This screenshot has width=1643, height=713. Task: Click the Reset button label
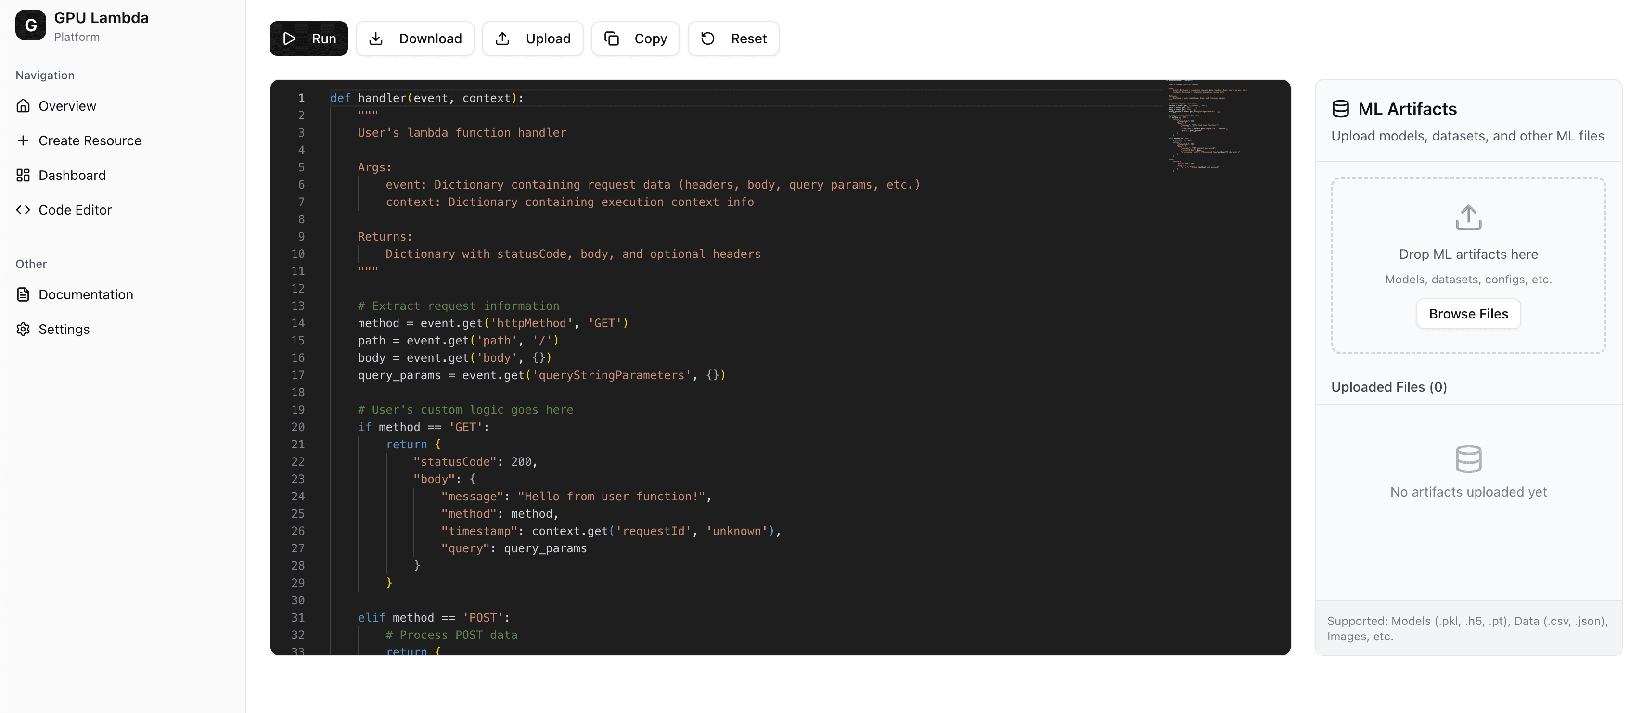[748, 39]
